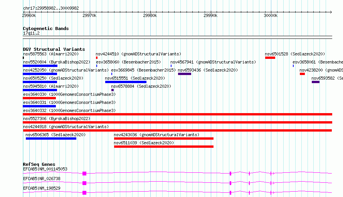Image resolution: width=343 pixels, height=197 pixels.
Task: Click the red nsv4243036 variant bar
Action: (x=164, y=139)
